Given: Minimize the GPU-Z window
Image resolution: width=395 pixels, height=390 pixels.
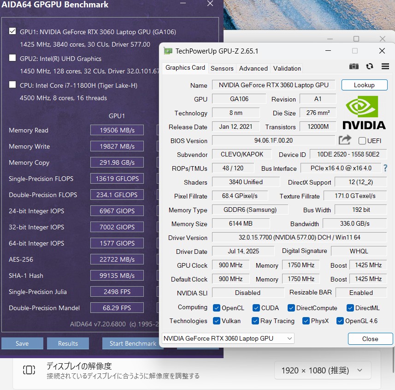Looking at the screenshot, I should 328,51.
